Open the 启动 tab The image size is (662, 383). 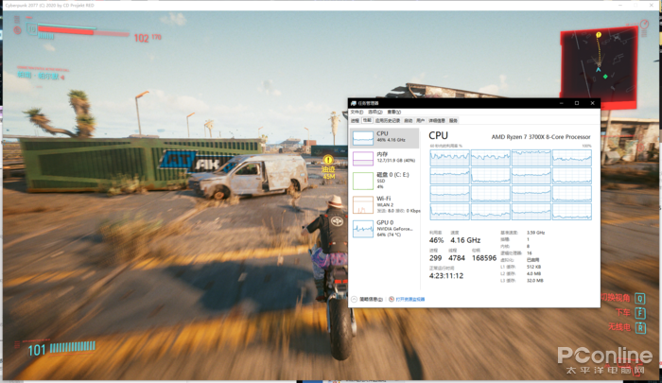click(408, 121)
